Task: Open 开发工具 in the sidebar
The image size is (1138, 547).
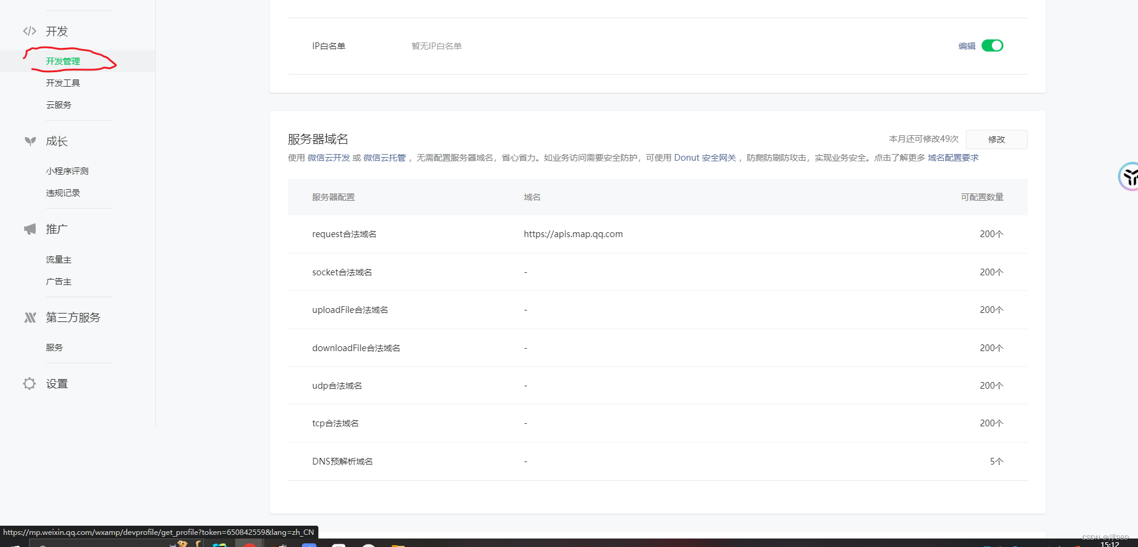Action: tap(63, 83)
